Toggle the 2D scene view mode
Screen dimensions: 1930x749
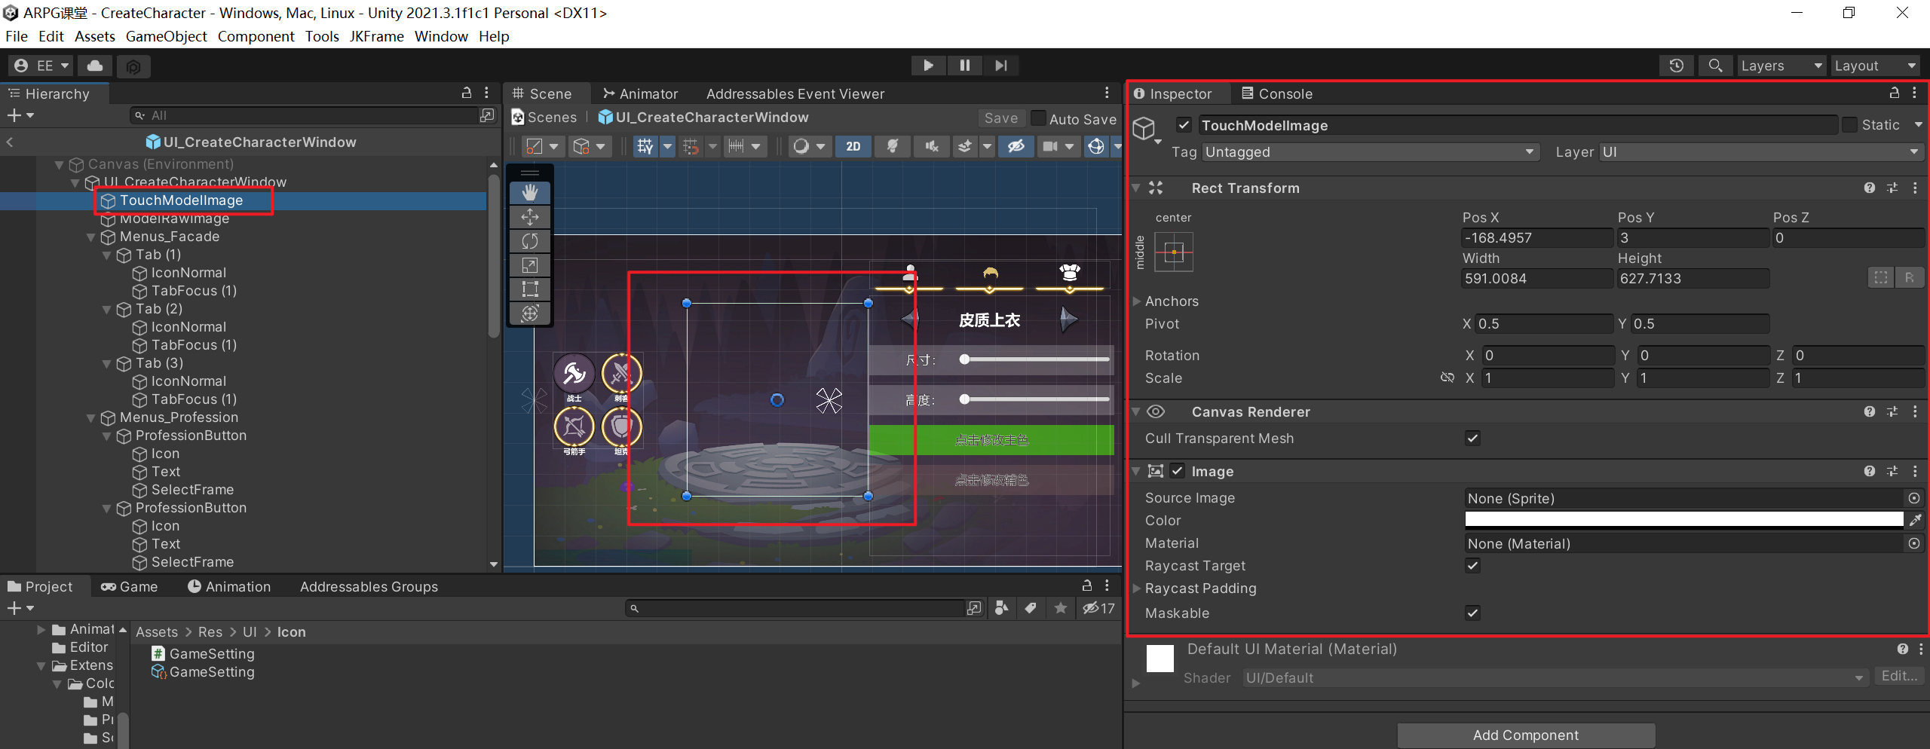pyautogui.click(x=853, y=146)
